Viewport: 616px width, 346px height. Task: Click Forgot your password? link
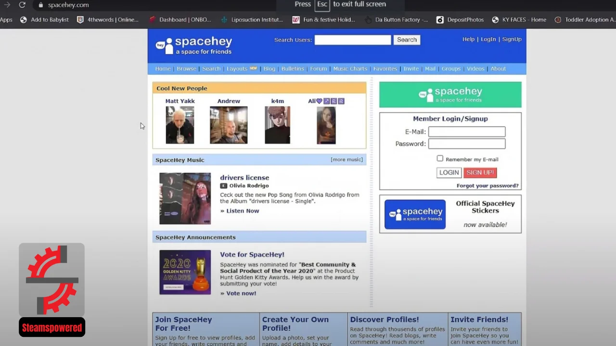click(x=488, y=186)
